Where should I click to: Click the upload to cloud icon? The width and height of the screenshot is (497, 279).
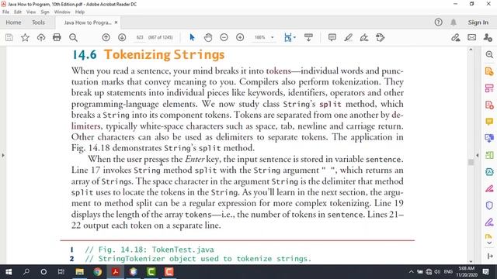[x=41, y=37]
